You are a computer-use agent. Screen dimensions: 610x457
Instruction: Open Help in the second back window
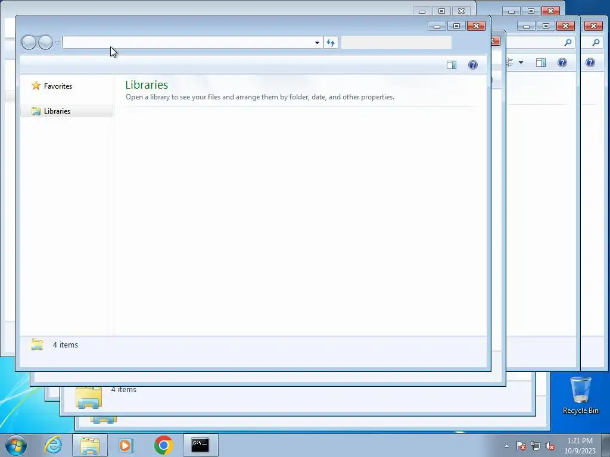[x=562, y=62]
